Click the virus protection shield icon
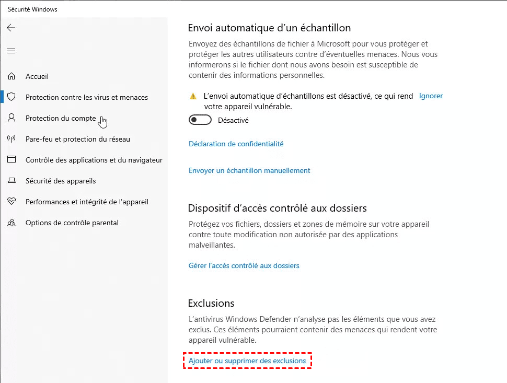 click(11, 97)
